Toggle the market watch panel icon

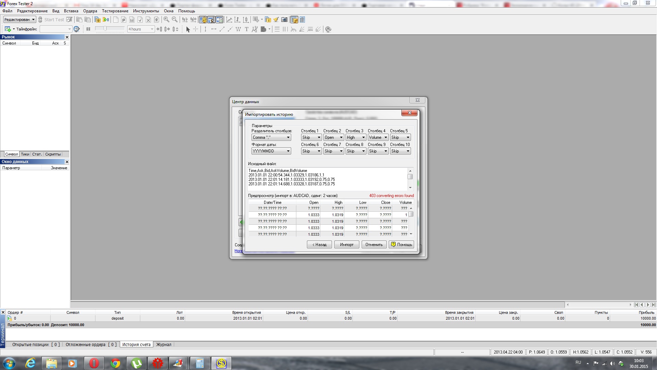pos(203,20)
